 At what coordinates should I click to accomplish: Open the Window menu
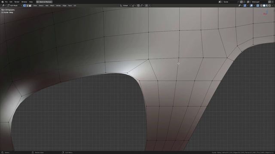coord(24,2)
